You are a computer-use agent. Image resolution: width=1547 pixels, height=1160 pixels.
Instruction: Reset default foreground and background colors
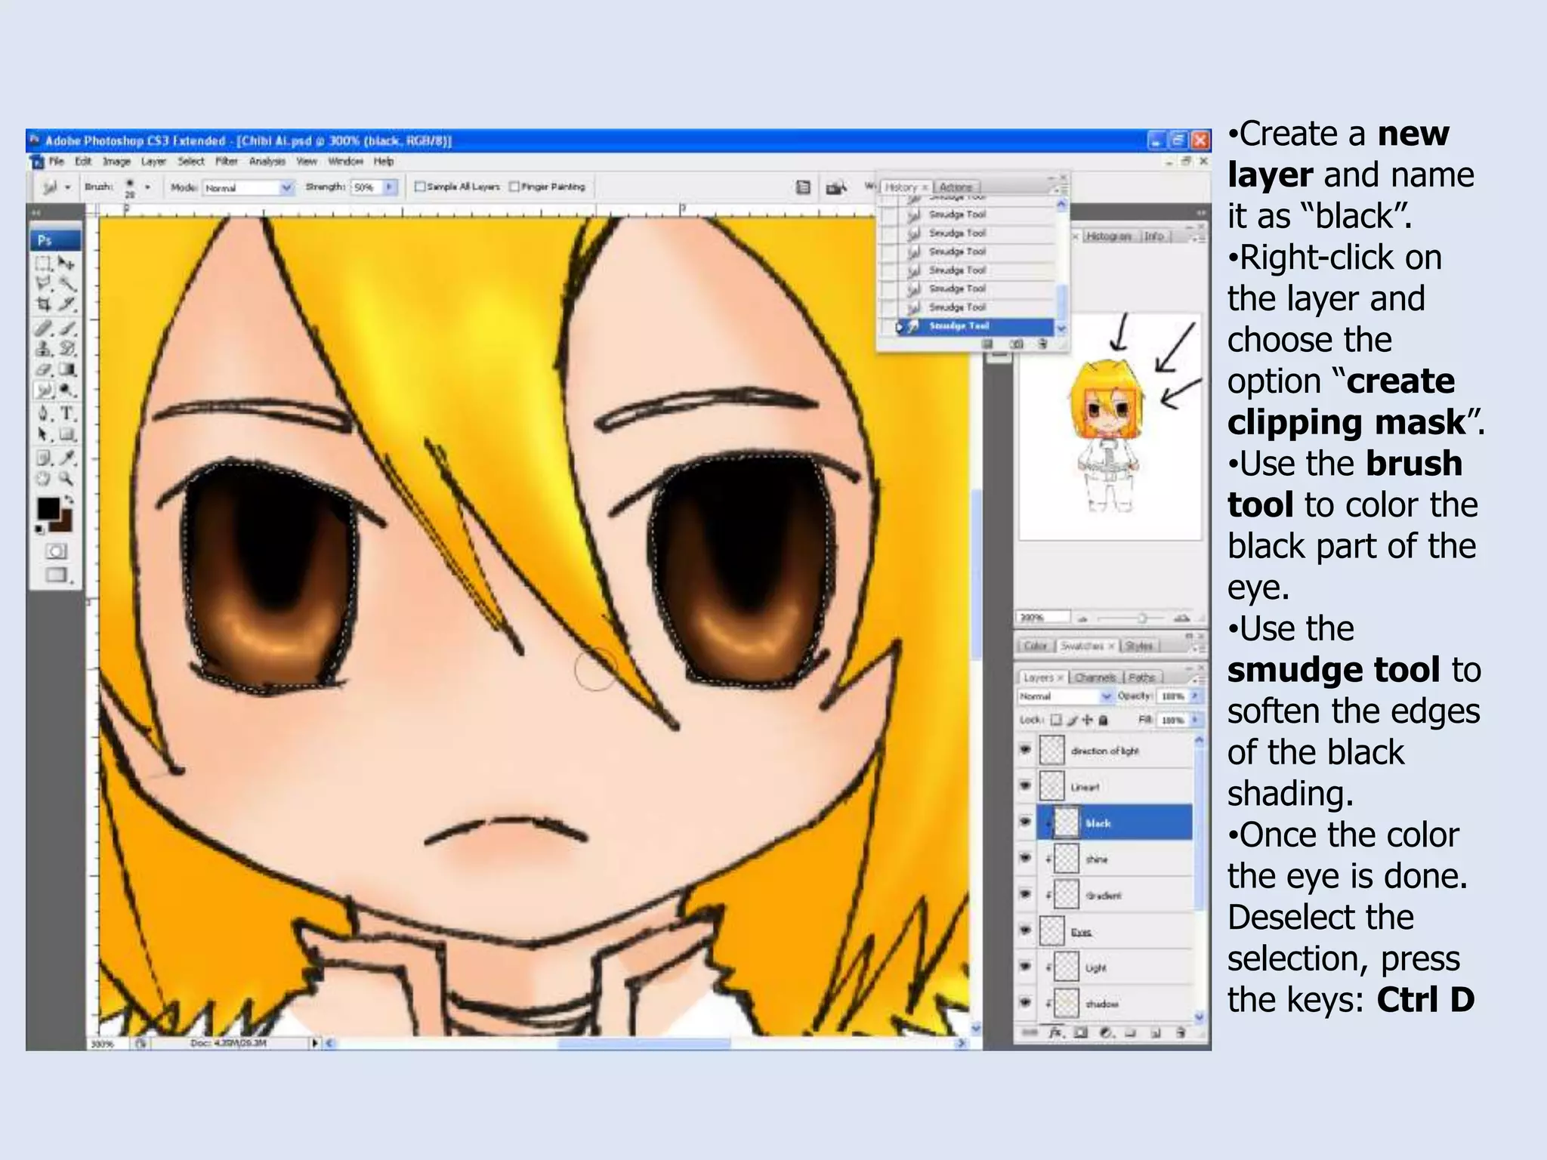pos(39,529)
